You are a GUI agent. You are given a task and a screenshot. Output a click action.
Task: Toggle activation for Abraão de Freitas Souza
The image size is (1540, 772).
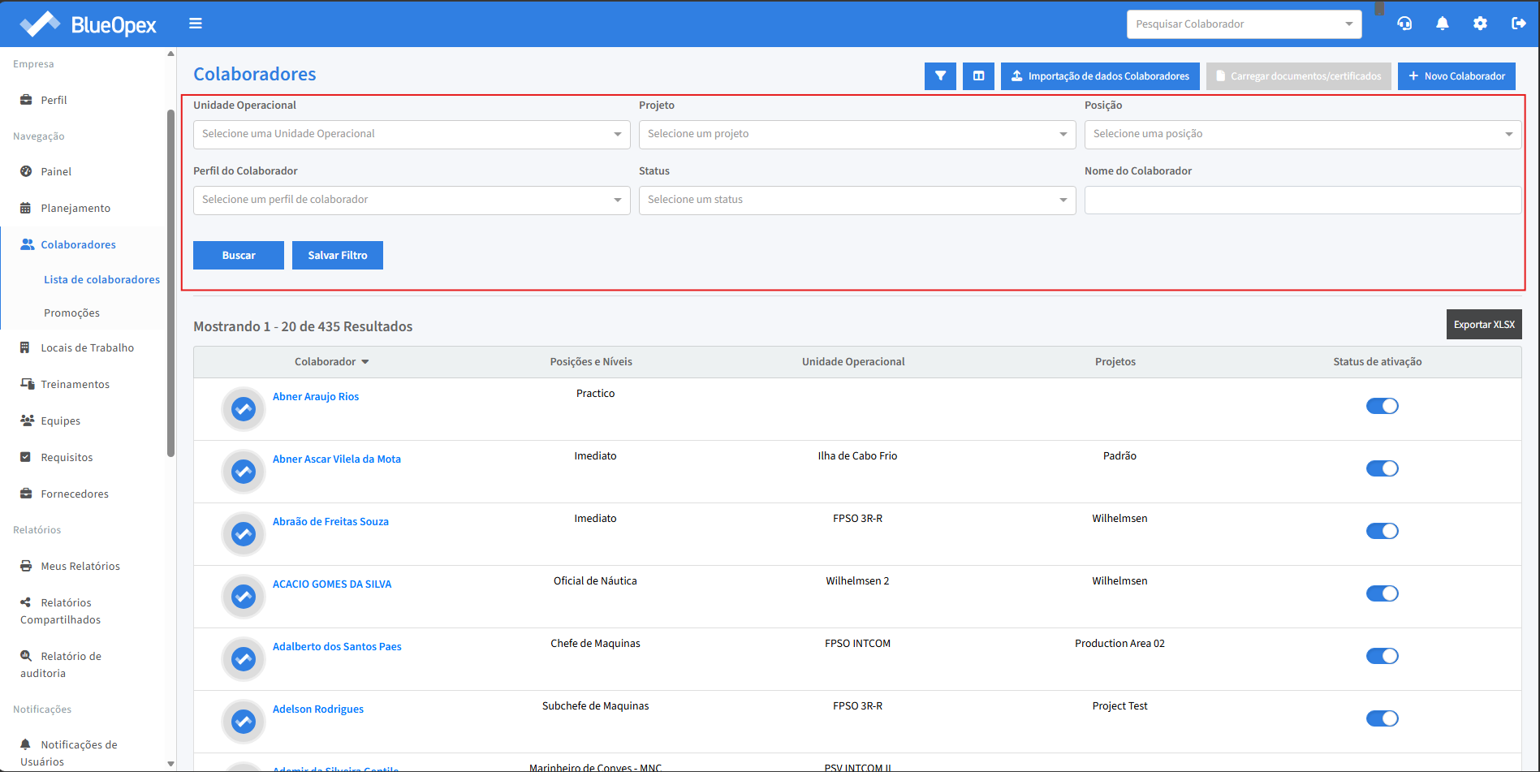[1382, 531]
